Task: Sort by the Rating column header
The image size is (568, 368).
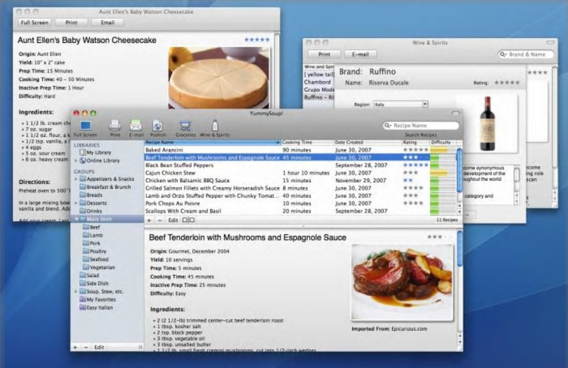Action: pyautogui.click(x=415, y=142)
